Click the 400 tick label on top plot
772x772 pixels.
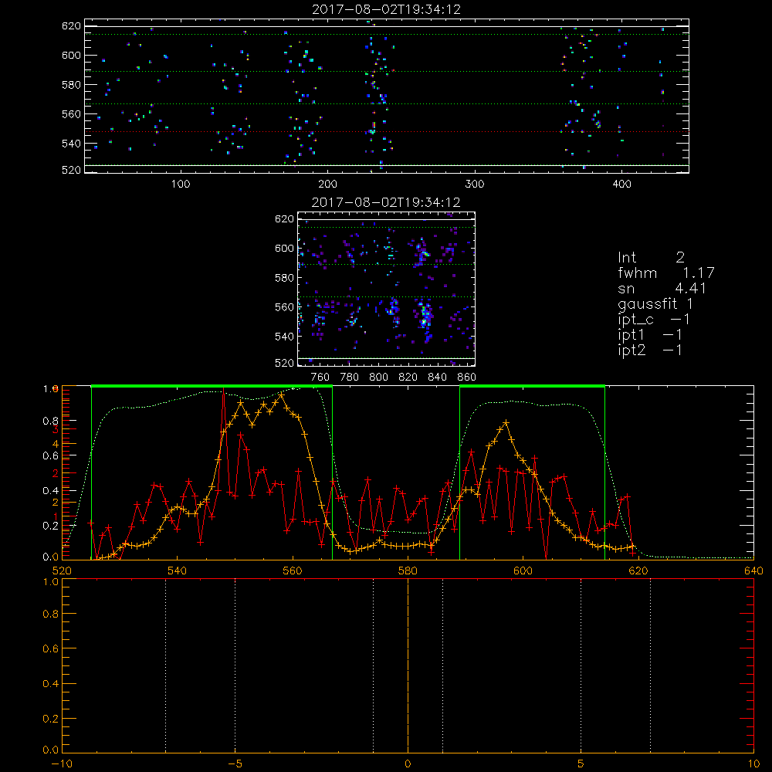[621, 185]
